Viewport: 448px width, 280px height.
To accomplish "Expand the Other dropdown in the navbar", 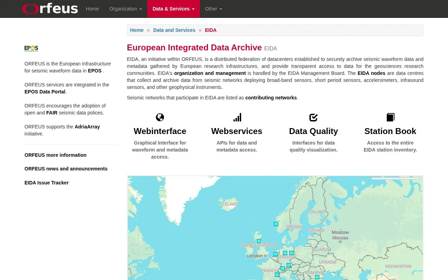I will [213, 9].
